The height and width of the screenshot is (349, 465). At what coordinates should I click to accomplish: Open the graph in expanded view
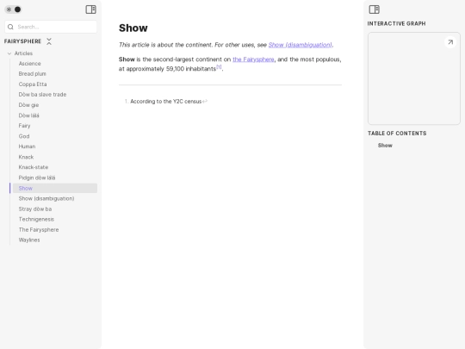click(450, 42)
